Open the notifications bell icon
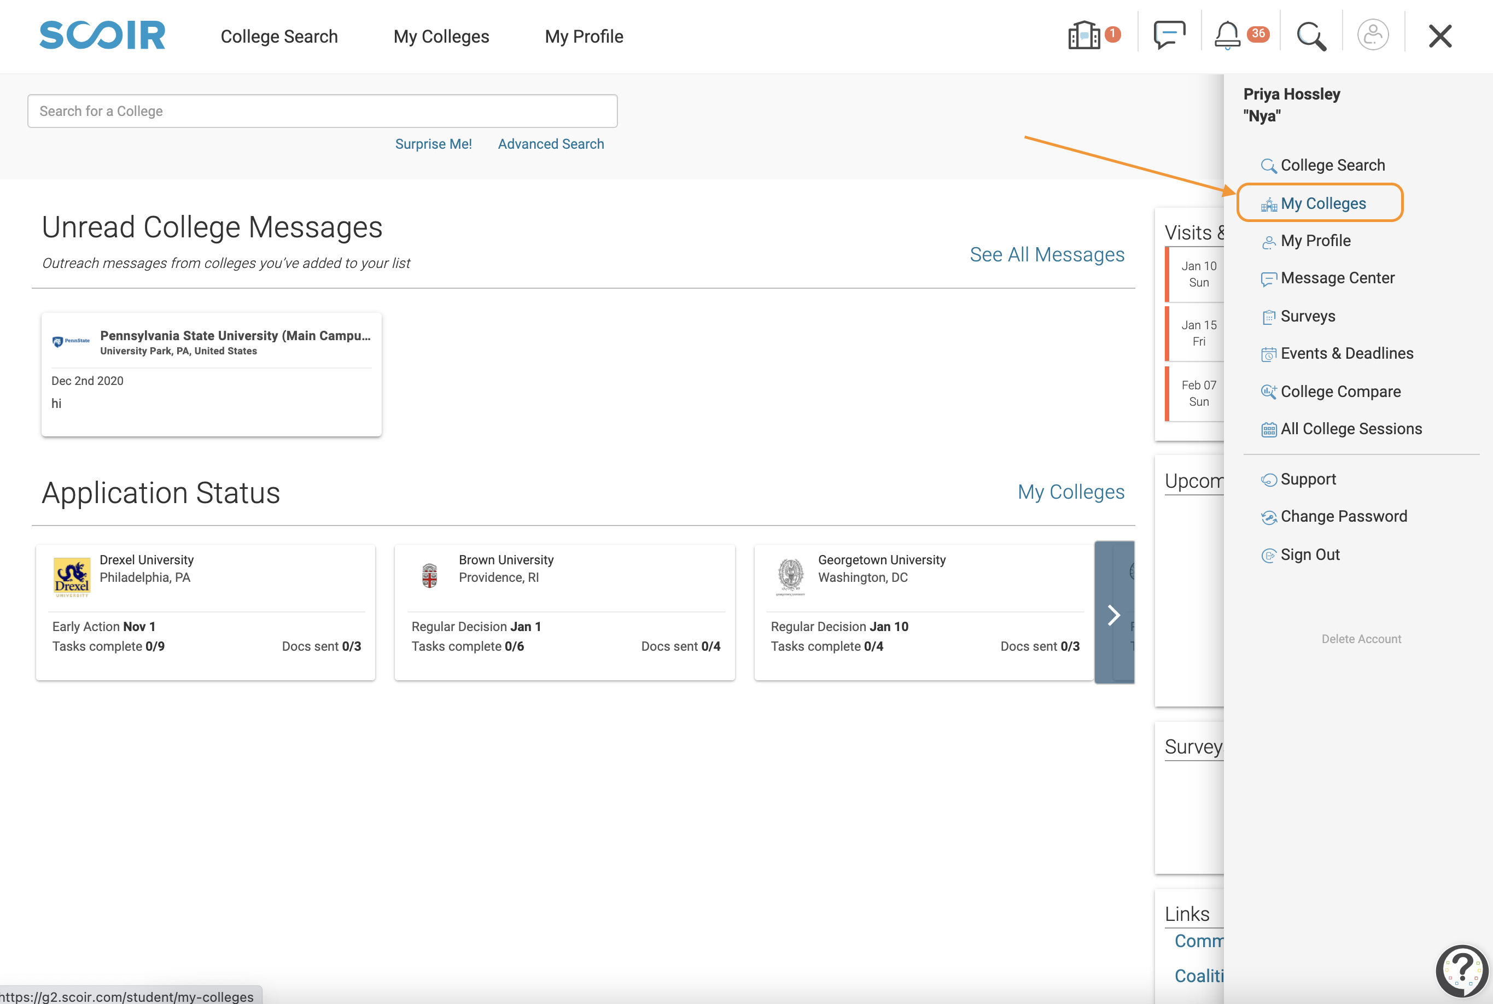1493x1004 pixels. point(1227,35)
